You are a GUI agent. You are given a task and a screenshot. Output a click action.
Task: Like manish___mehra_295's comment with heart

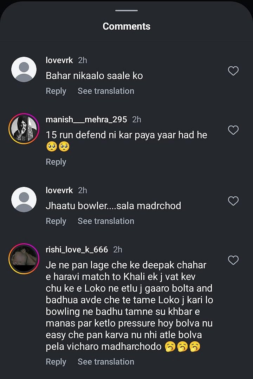point(233,130)
